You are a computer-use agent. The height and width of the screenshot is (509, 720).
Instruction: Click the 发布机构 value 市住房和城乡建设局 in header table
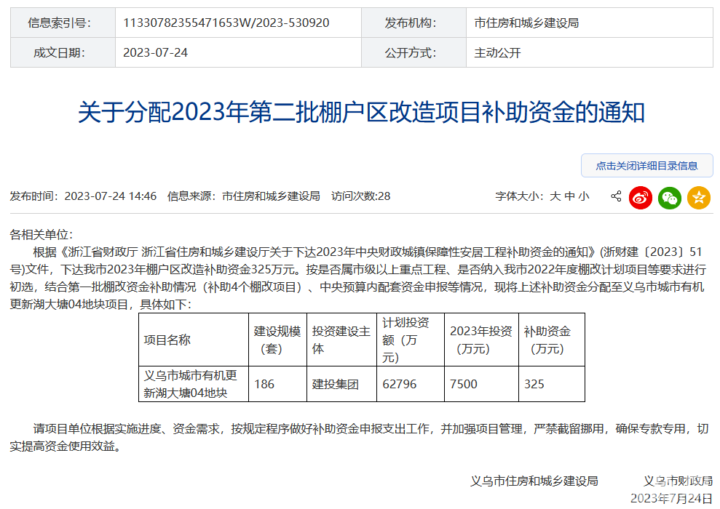coord(526,23)
